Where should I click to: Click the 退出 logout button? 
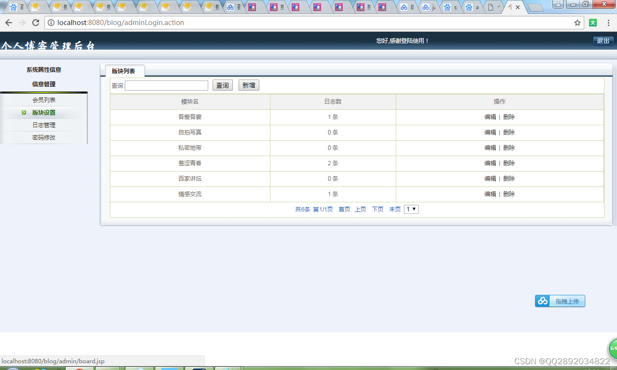point(603,41)
